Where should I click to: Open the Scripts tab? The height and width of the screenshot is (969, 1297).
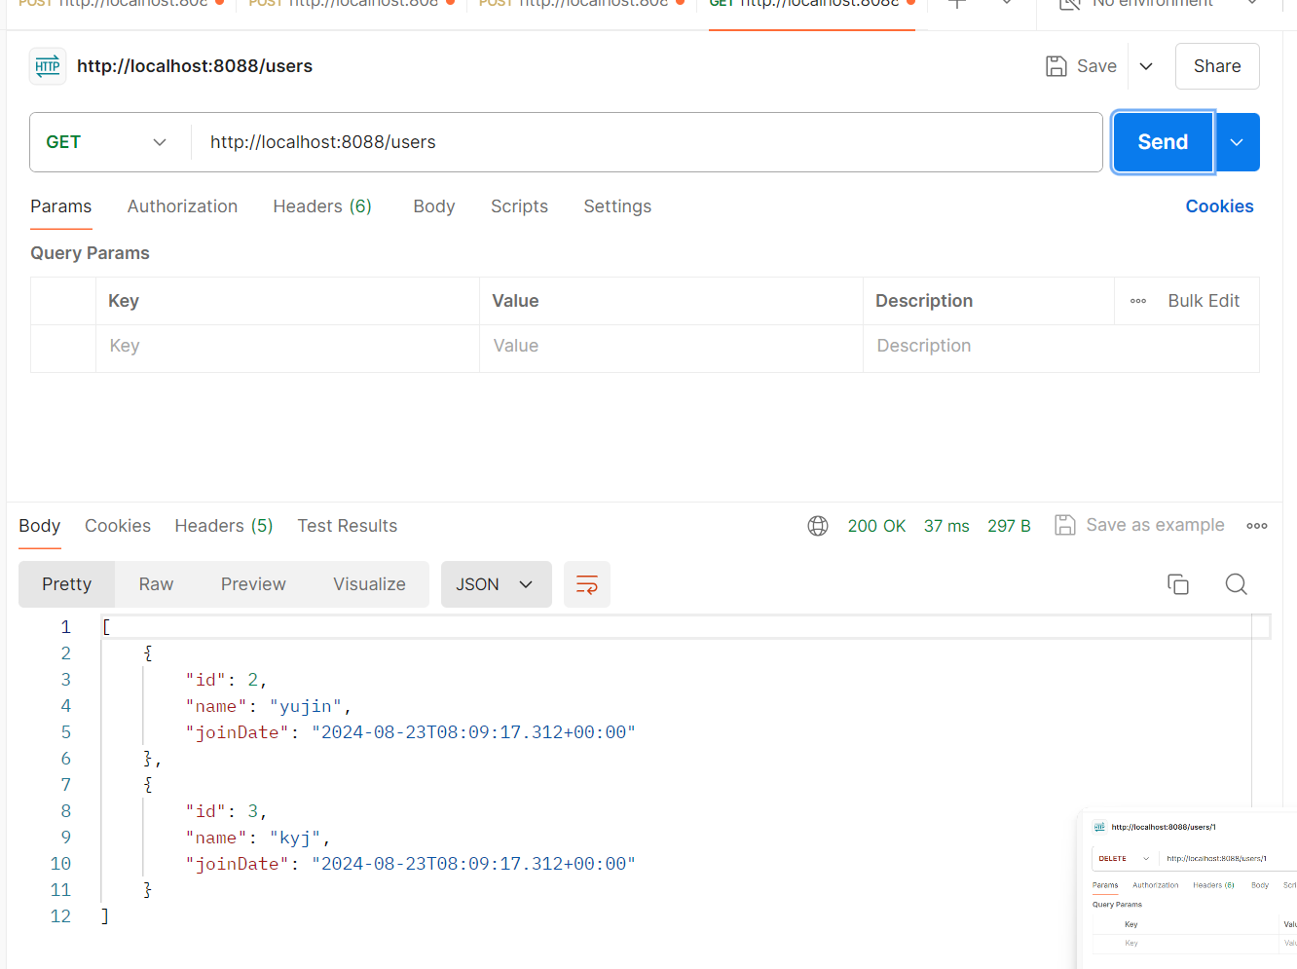pyautogui.click(x=519, y=206)
